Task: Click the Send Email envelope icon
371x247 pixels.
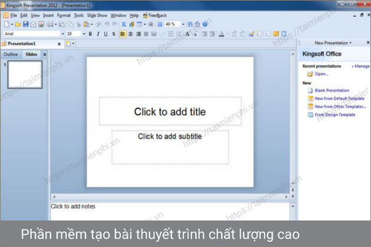Action: 34,24
